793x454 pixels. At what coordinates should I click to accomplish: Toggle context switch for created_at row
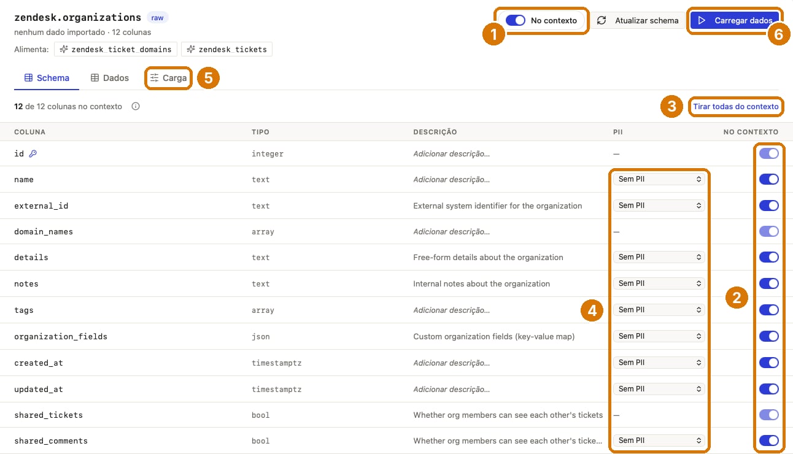click(x=769, y=363)
